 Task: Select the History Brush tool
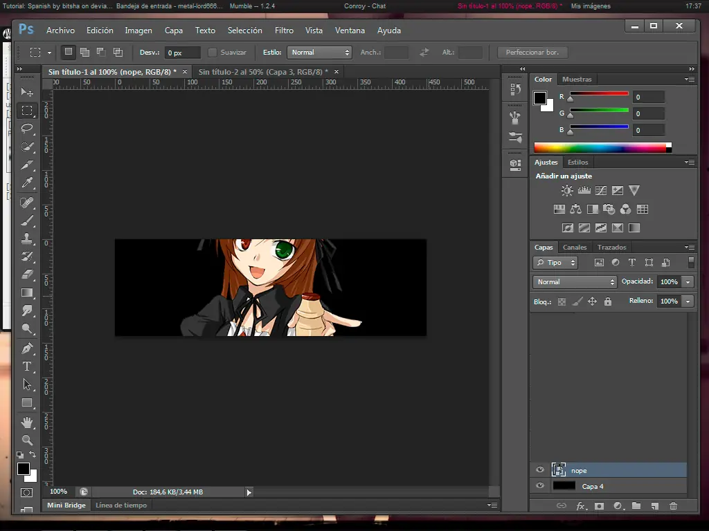pos(27,257)
